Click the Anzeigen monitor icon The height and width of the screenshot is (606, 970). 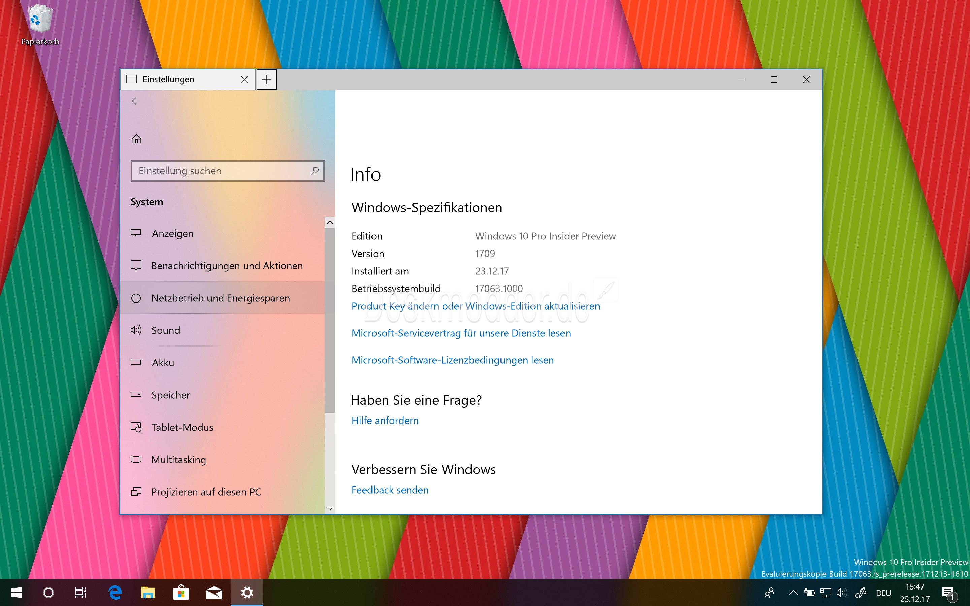click(136, 233)
